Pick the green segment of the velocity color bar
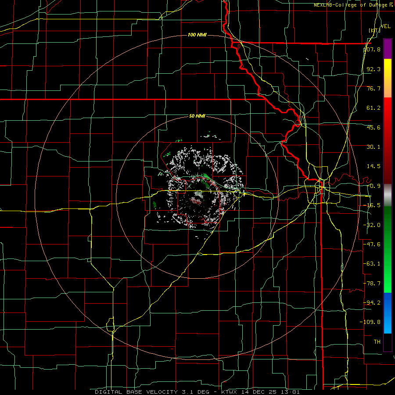This screenshot has height=395, width=395. (388, 249)
